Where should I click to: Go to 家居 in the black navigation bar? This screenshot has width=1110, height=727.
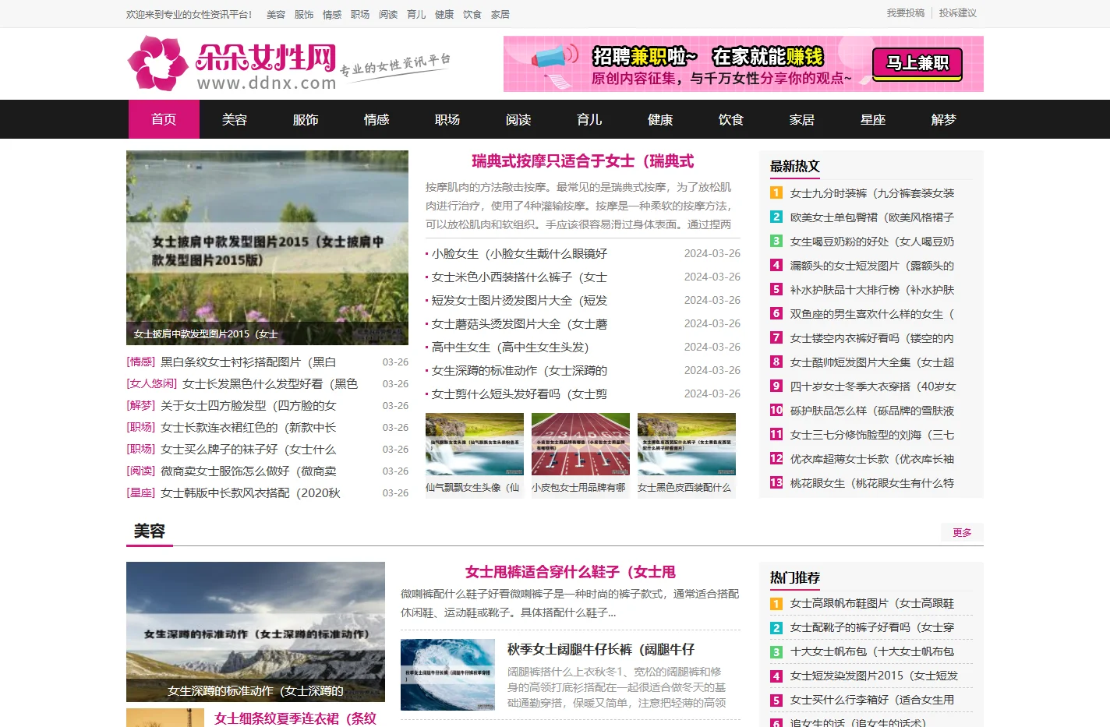tap(802, 119)
